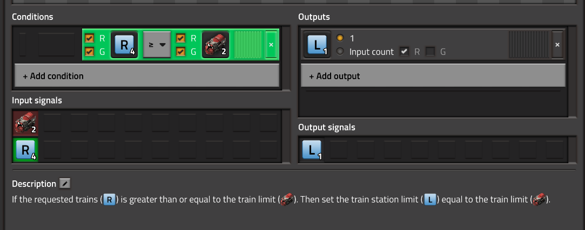This screenshot has height=230, width=585.
Task: Select the Input count radio option
Action: [x=340, y=52]
